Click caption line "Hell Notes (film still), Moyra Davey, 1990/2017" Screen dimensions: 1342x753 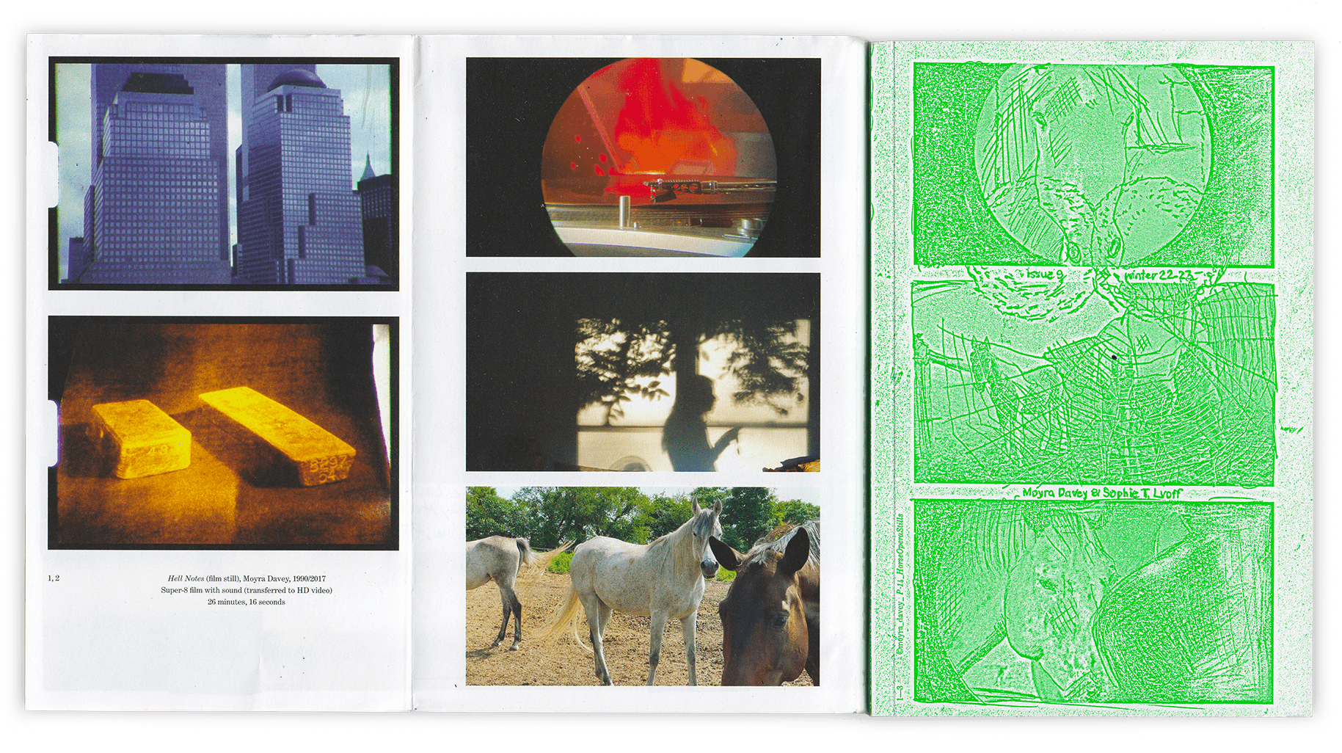[x=247, y=578]
